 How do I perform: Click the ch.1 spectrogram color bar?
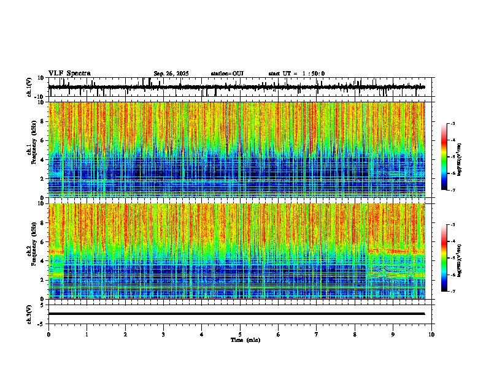(444, 157)
